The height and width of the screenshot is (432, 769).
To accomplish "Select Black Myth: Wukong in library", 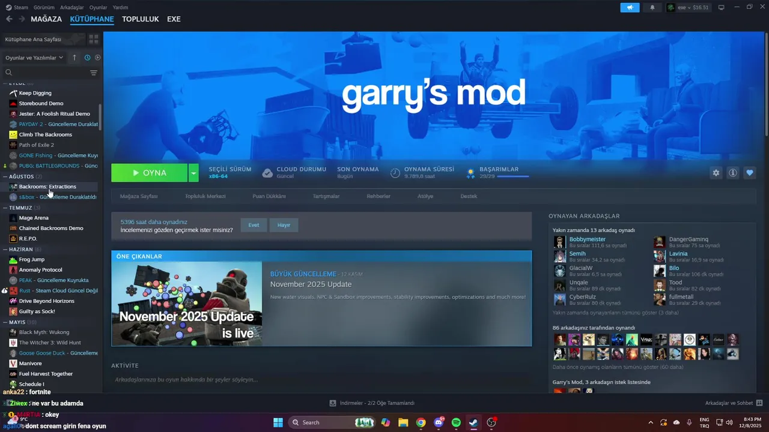I will (x=44, y=332).
